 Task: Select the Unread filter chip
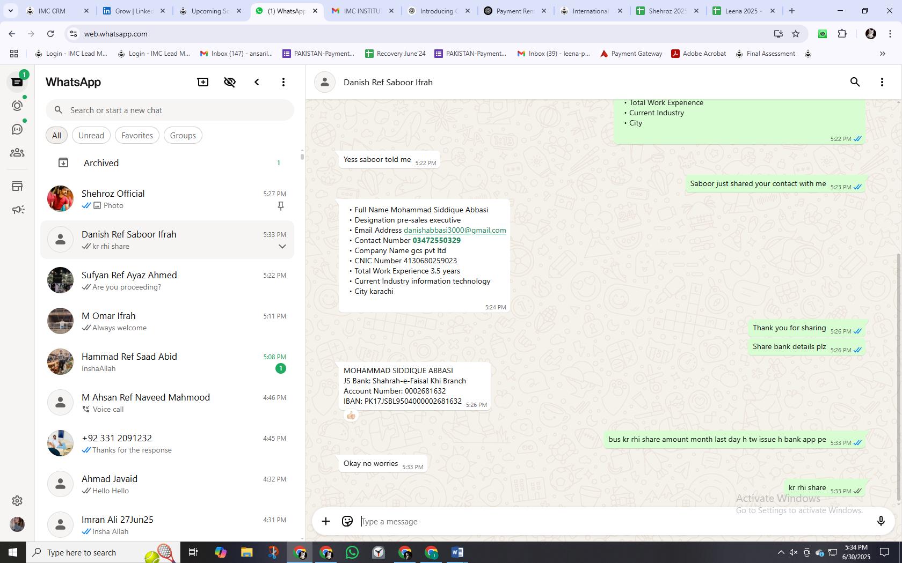click(91, 135)
